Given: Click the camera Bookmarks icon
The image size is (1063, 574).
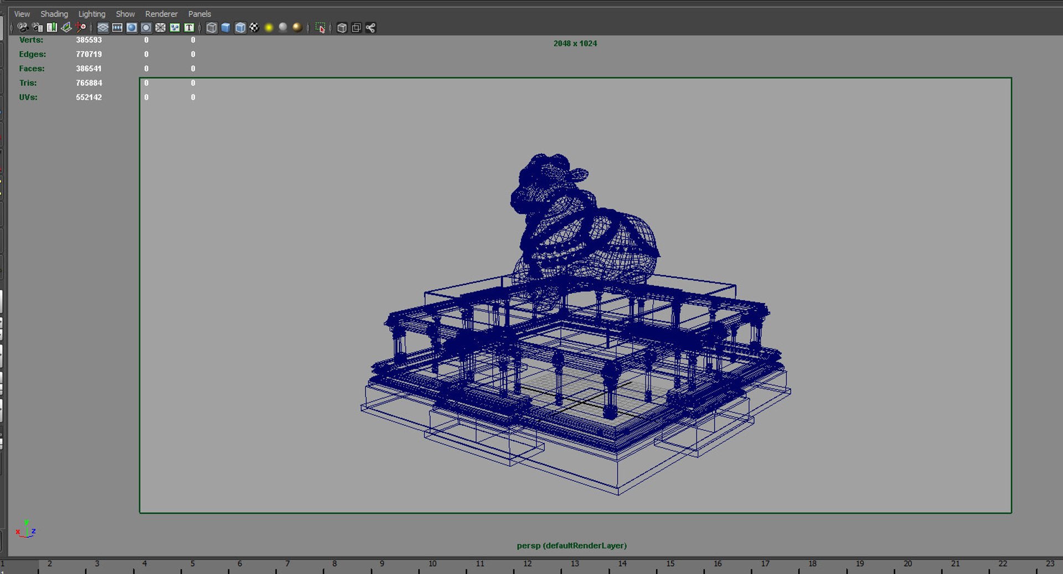Looking at the screenshot, I should (x=51, y=28).
